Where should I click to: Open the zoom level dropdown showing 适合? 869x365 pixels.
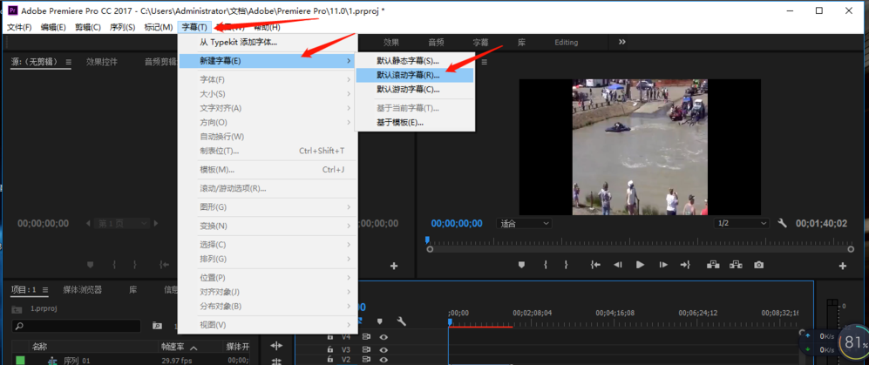(x=525, y=223)
